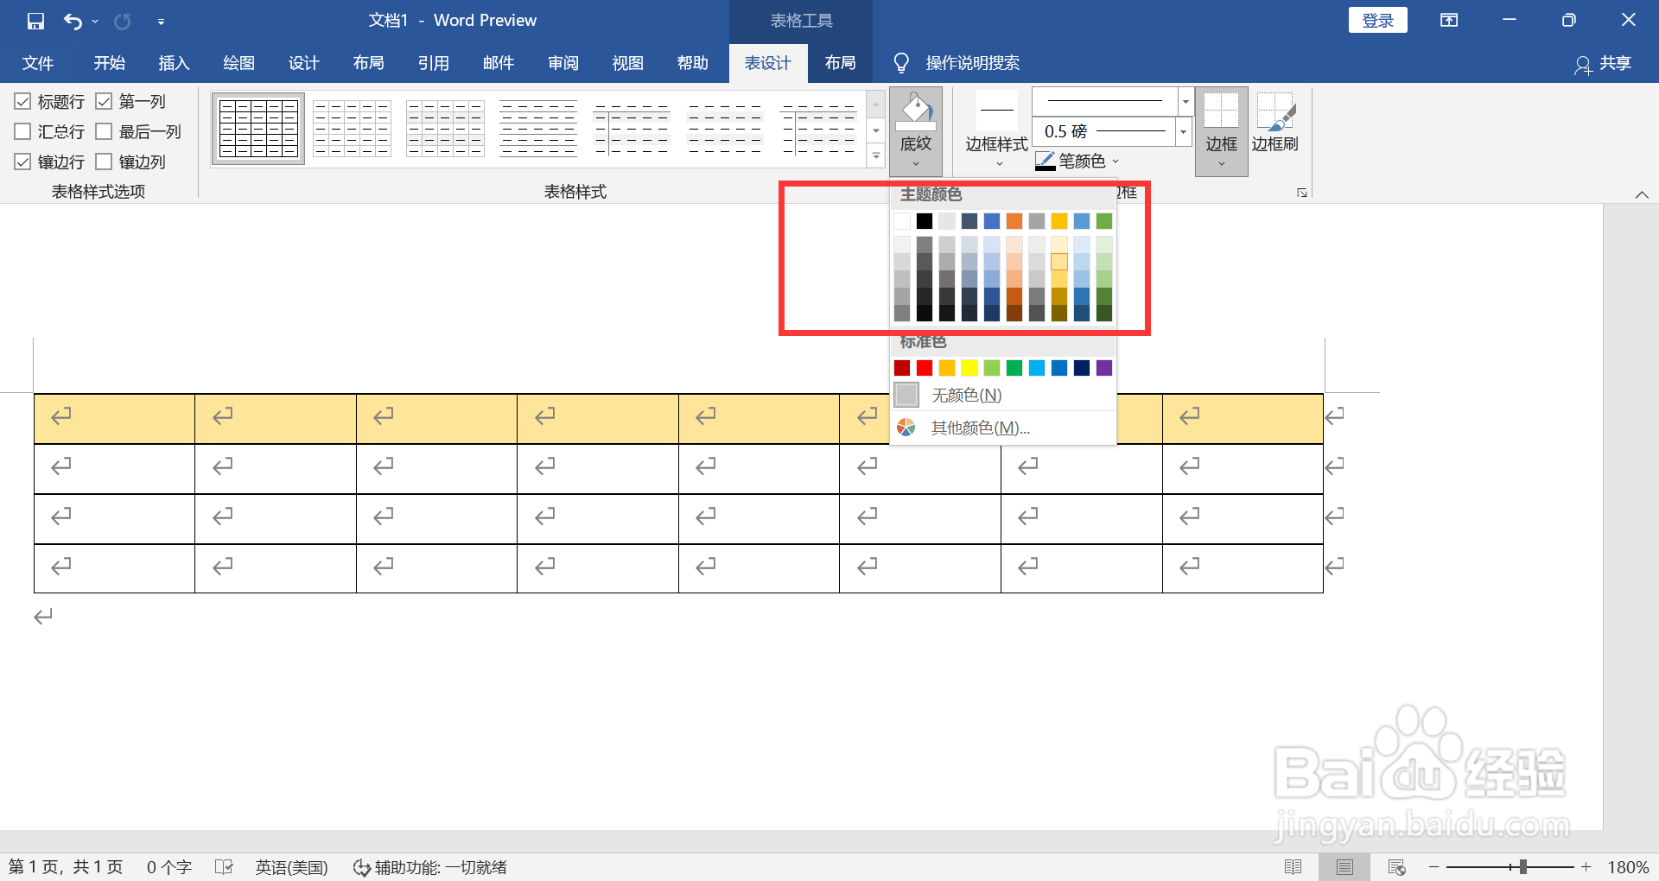Undo the last action

[x=73, y=21]
